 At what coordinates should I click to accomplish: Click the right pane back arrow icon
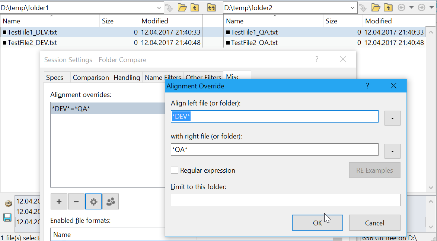pyautogui.click(x=401, y=7)
